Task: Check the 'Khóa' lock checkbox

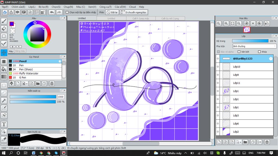Action: coord(259,52)
